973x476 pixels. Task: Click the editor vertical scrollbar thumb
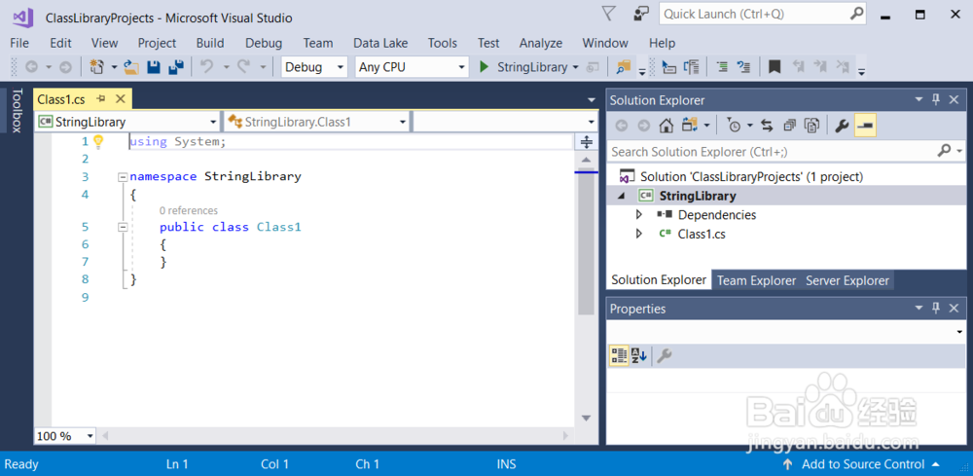(x=586, y=243)
